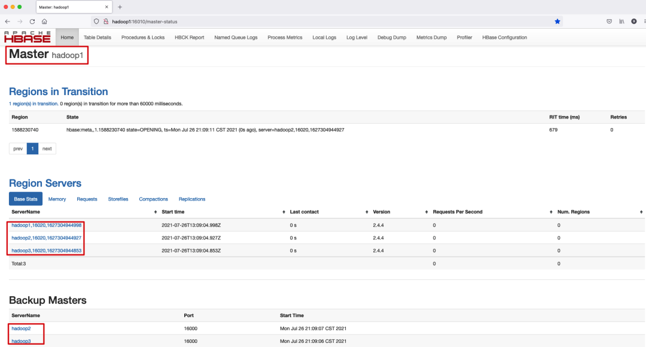The image size is (646, 347).
Task: Sort by Requests Per Second arrows
Action: click(x=551, y=212)
